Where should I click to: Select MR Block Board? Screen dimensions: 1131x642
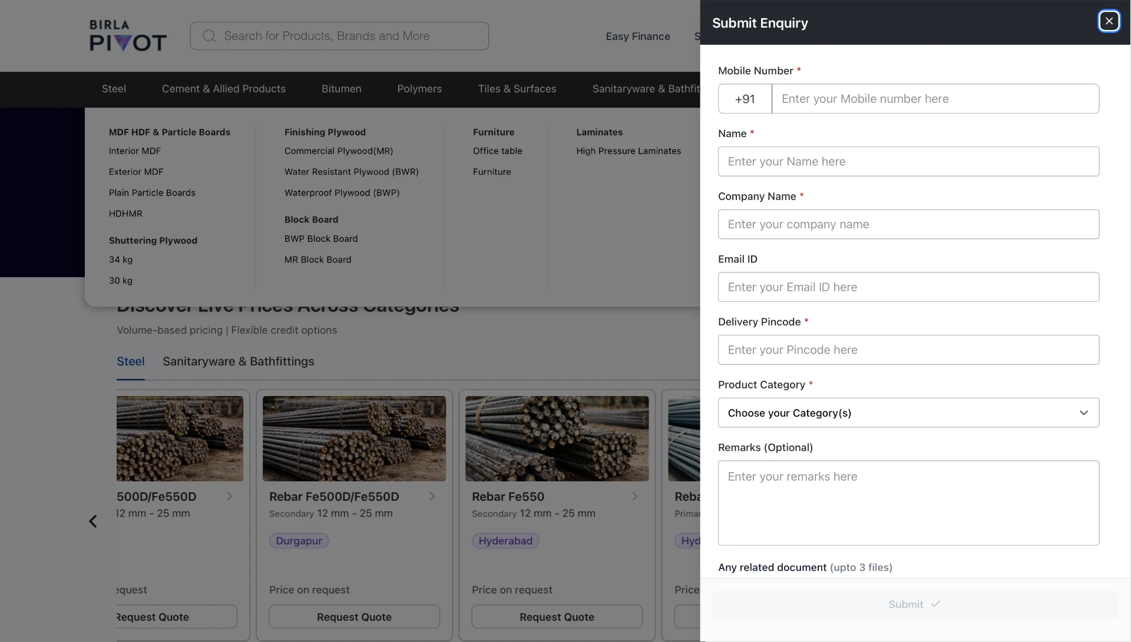[318, 260]
